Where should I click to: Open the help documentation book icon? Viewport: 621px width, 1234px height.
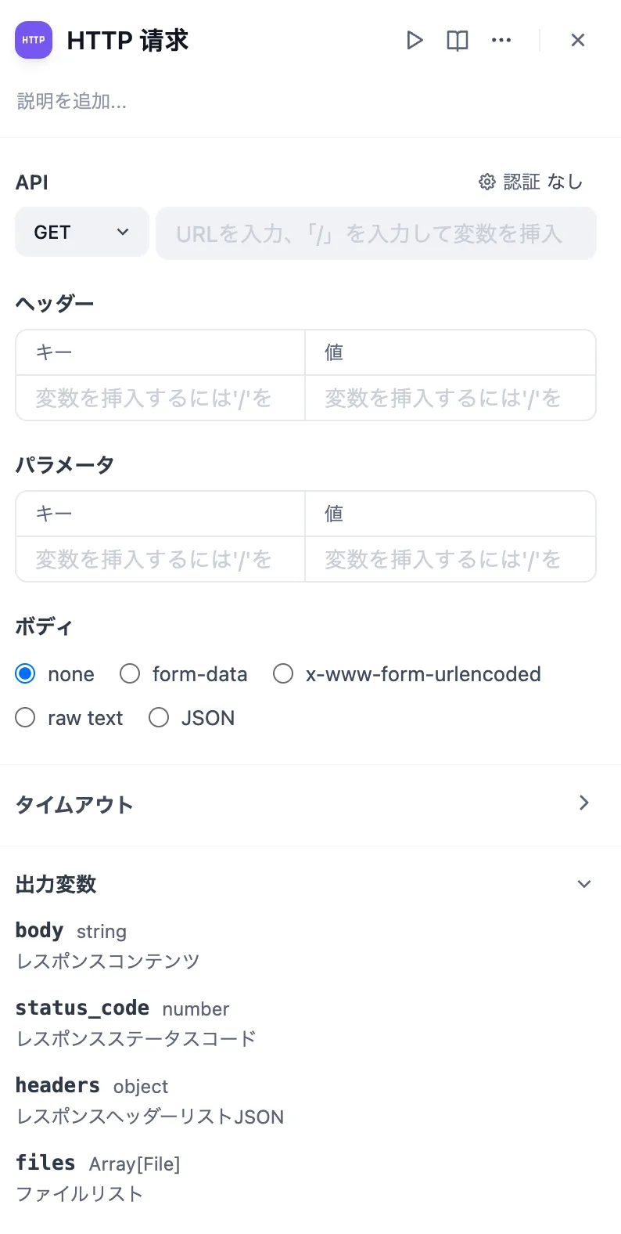458,40
